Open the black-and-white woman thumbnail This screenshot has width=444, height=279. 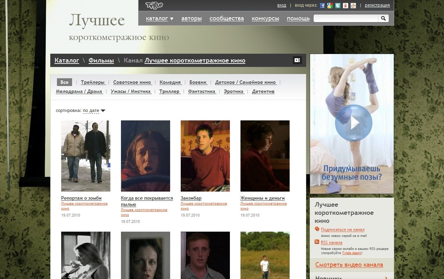(x=86, y=255)
